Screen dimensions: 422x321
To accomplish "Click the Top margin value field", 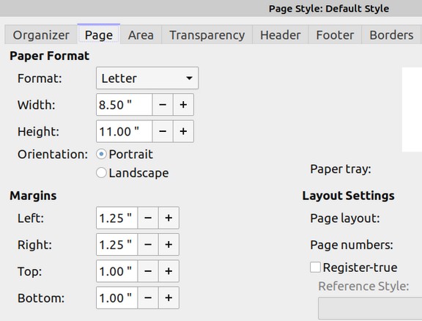I will point(116,271).
